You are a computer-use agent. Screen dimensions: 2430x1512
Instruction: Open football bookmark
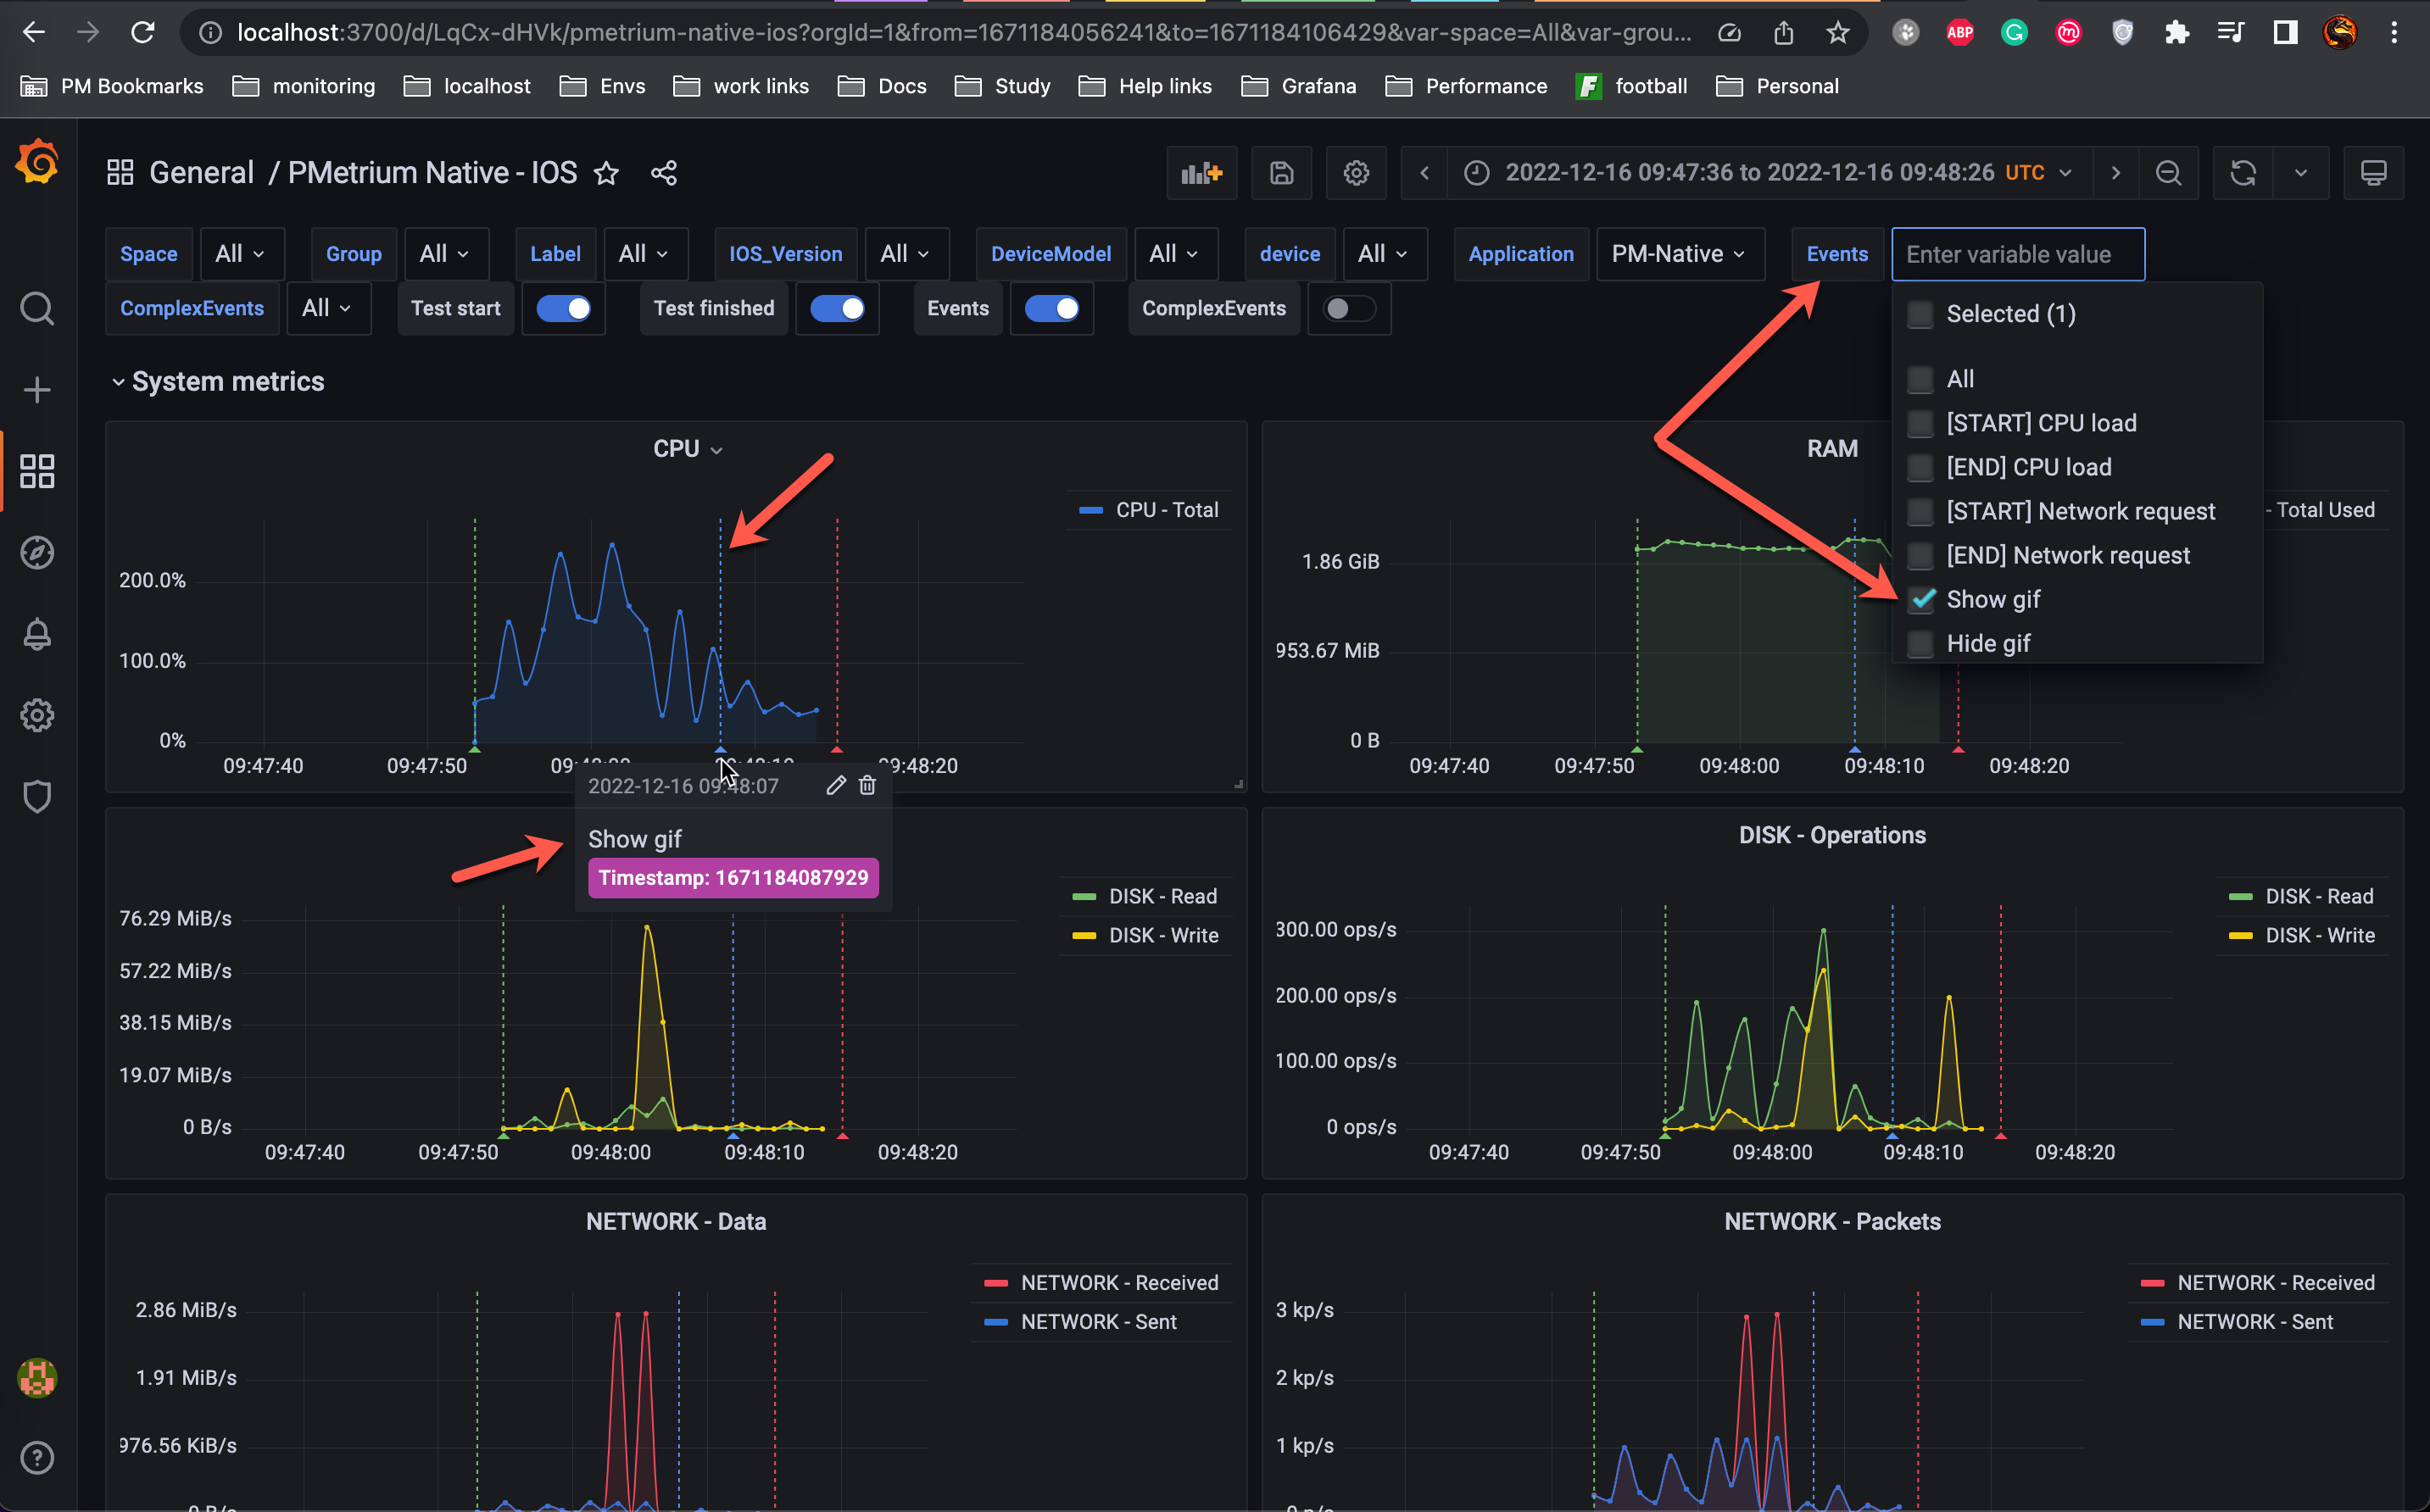tap(1631, 87)
